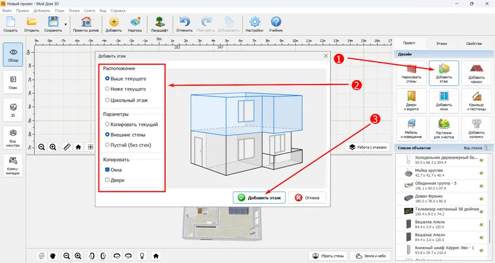Screen dimensions: 495x263
Task: Open the Вид изнутри mode
Action: (x=13, y=138)
